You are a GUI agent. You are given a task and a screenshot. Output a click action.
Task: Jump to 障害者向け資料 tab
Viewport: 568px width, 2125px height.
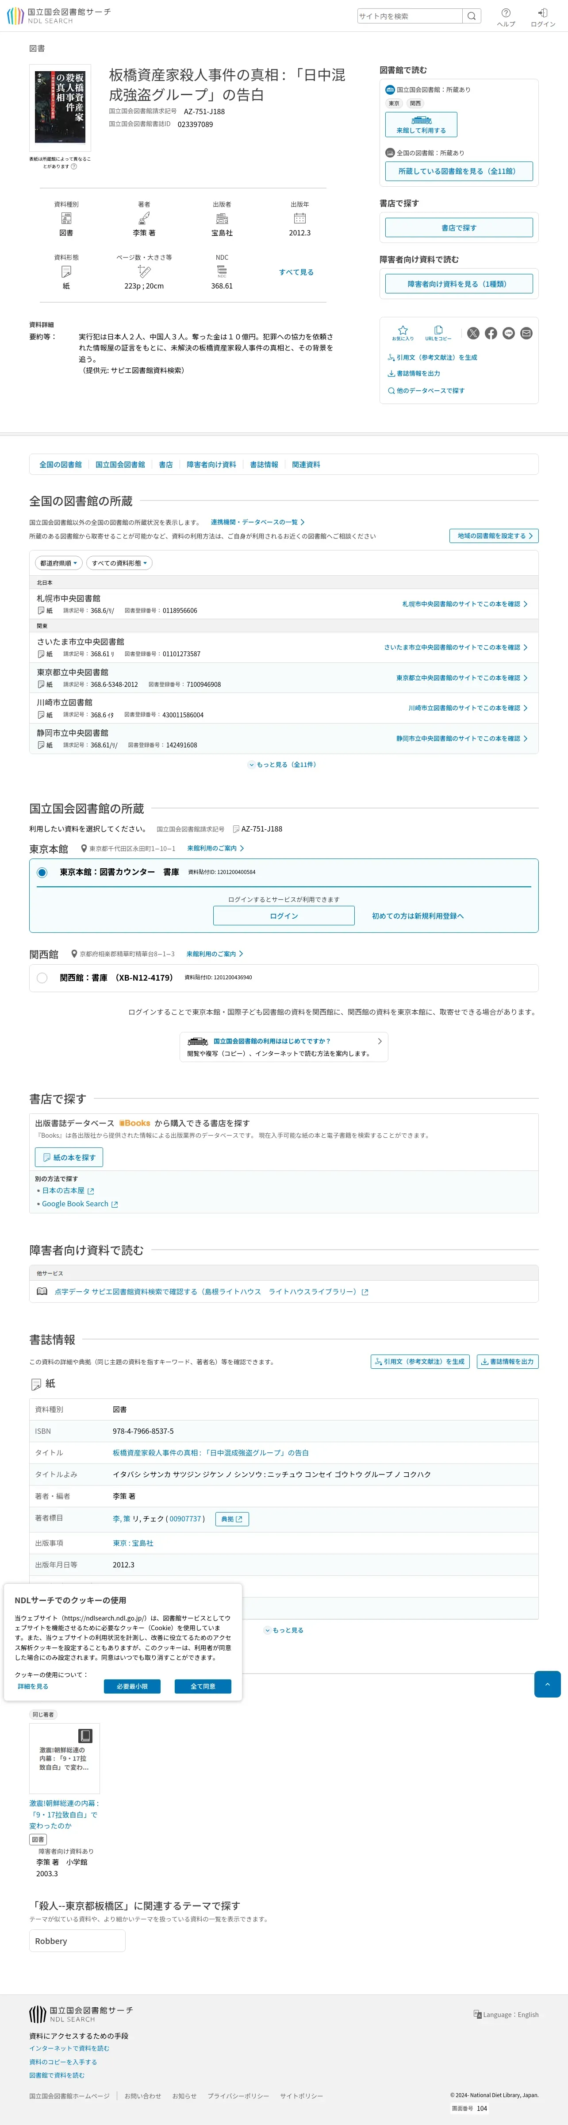coord(211,465)
